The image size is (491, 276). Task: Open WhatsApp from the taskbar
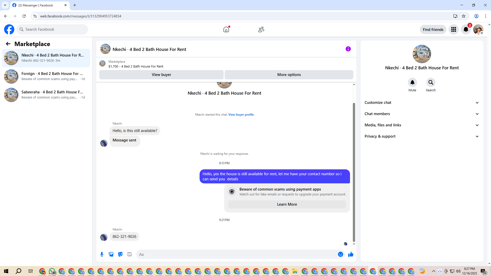pyautogui.click(x=52, y=271)
